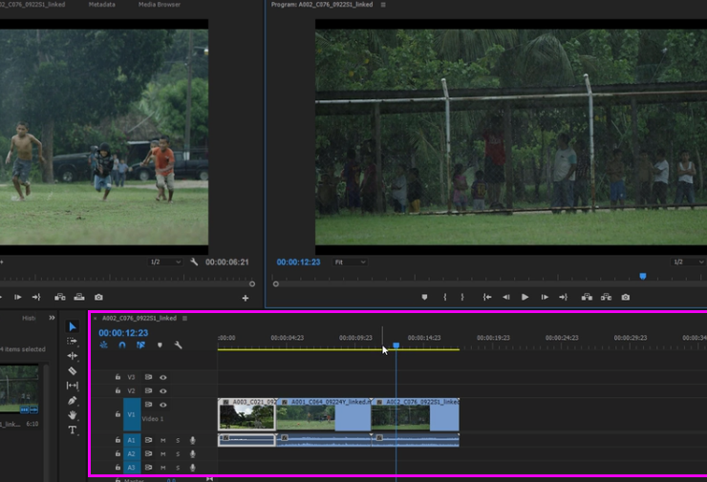Viewport: 707px width, 482px height.
Task: Enable voice-over record on track A3
Action: click(x=193, y=468)
